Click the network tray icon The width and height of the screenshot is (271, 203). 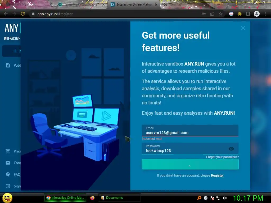click(218, 198)
